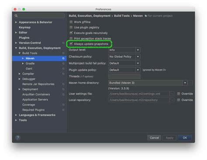The height and width of the screenshot is (160, 207).
Task: Select Remote Jar Repositories item
Action: click(x=38, y=84)
